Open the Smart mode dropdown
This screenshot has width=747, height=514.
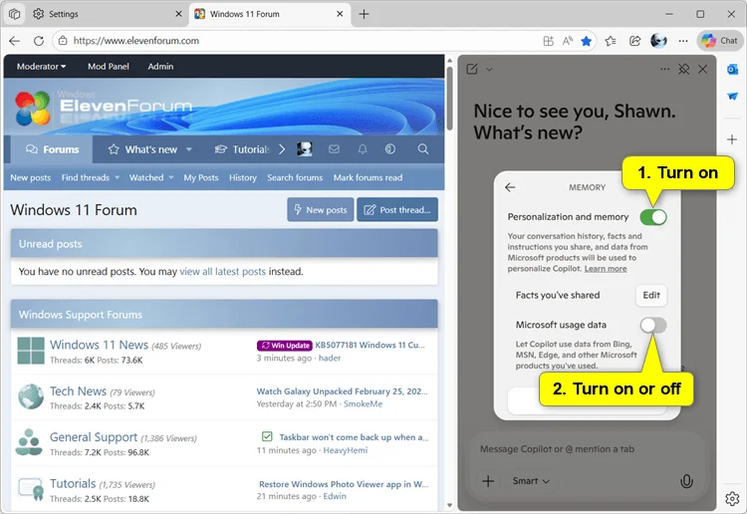click(531, 481)
